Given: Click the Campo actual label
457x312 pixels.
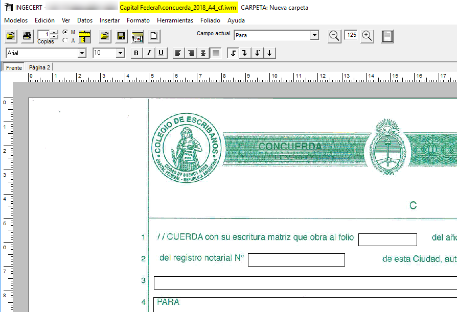Looking at the screenshot, I should (x=213, y=34).
